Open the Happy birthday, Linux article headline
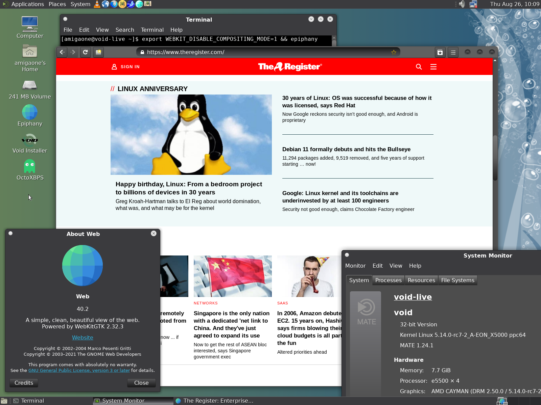541x405 pixels. point(189,188)
